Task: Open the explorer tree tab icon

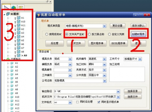Action: (6, 7)
